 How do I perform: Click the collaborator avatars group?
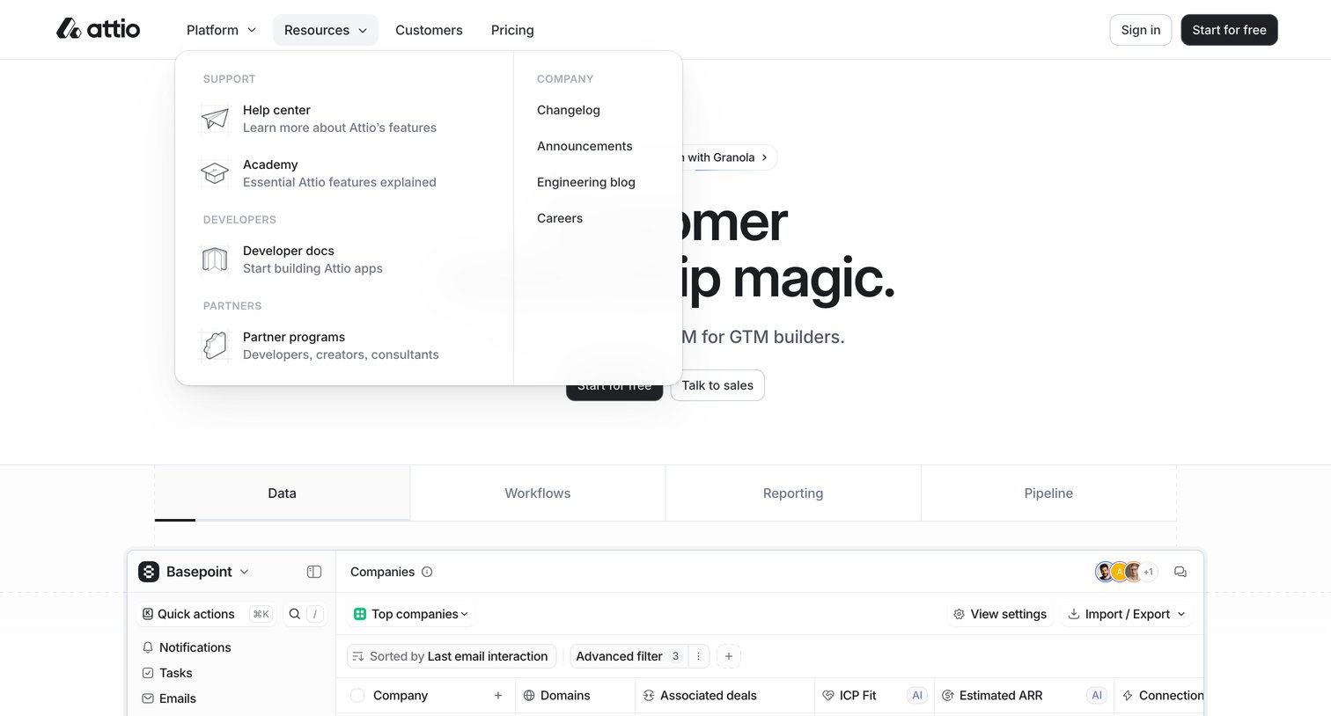click(x=1126, y=572)
